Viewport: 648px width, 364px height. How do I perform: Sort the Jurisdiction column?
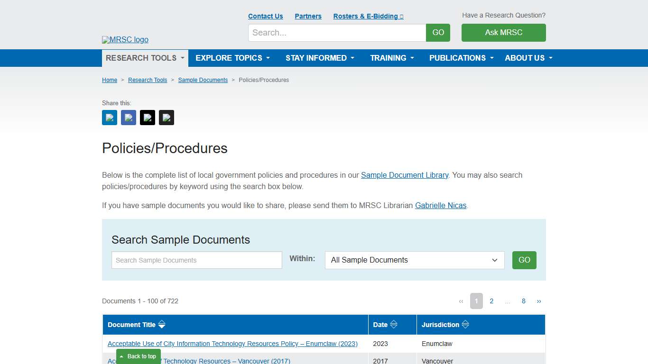(465, 324)
